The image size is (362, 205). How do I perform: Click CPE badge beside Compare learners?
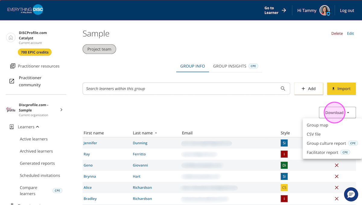point(57,191)
